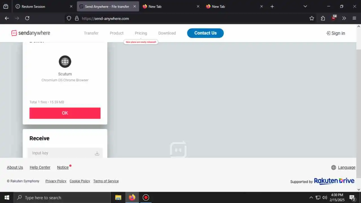The height and width of the screenshot is (203, 361).
Task: Click the red recorder taskbar icon
Action: pyautogui.click(x=146, y=197)
